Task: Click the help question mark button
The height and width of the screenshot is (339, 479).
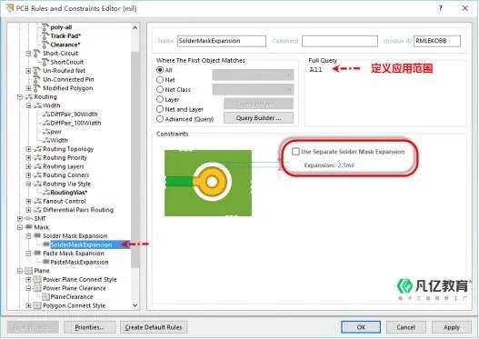Action: (440, 8)
